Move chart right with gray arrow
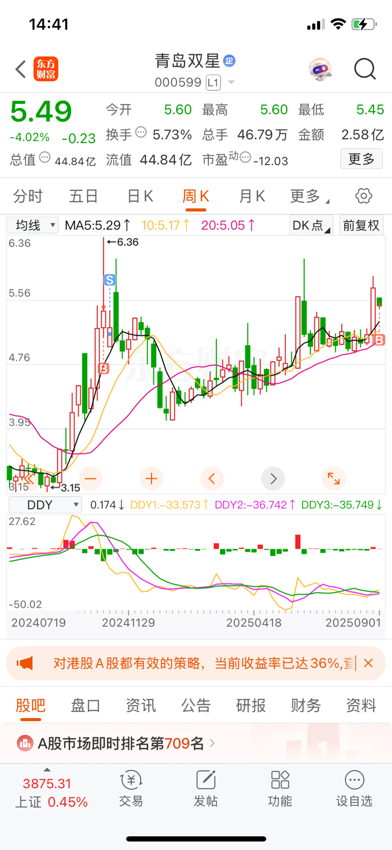 point(273,479)
